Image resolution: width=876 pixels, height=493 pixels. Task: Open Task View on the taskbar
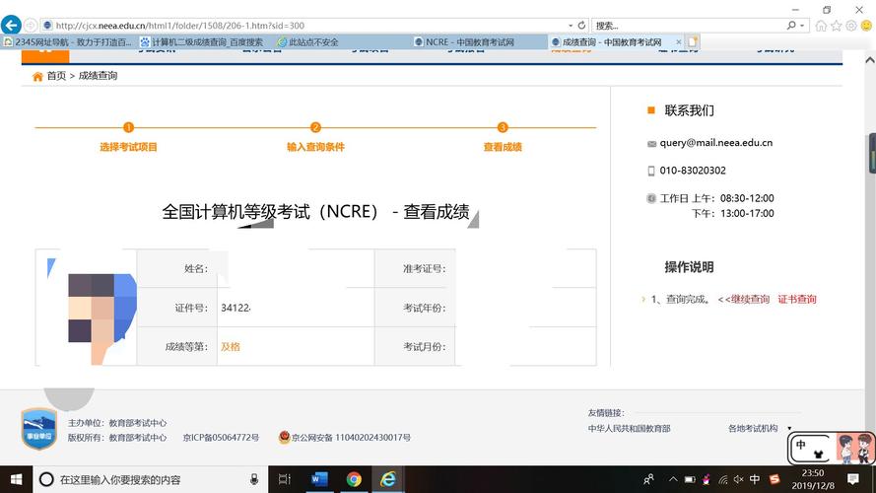(285, 479)
